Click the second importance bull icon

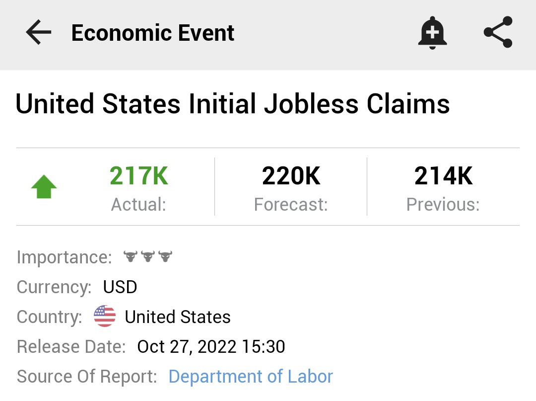pyautogui.click(x=148, y=257)
